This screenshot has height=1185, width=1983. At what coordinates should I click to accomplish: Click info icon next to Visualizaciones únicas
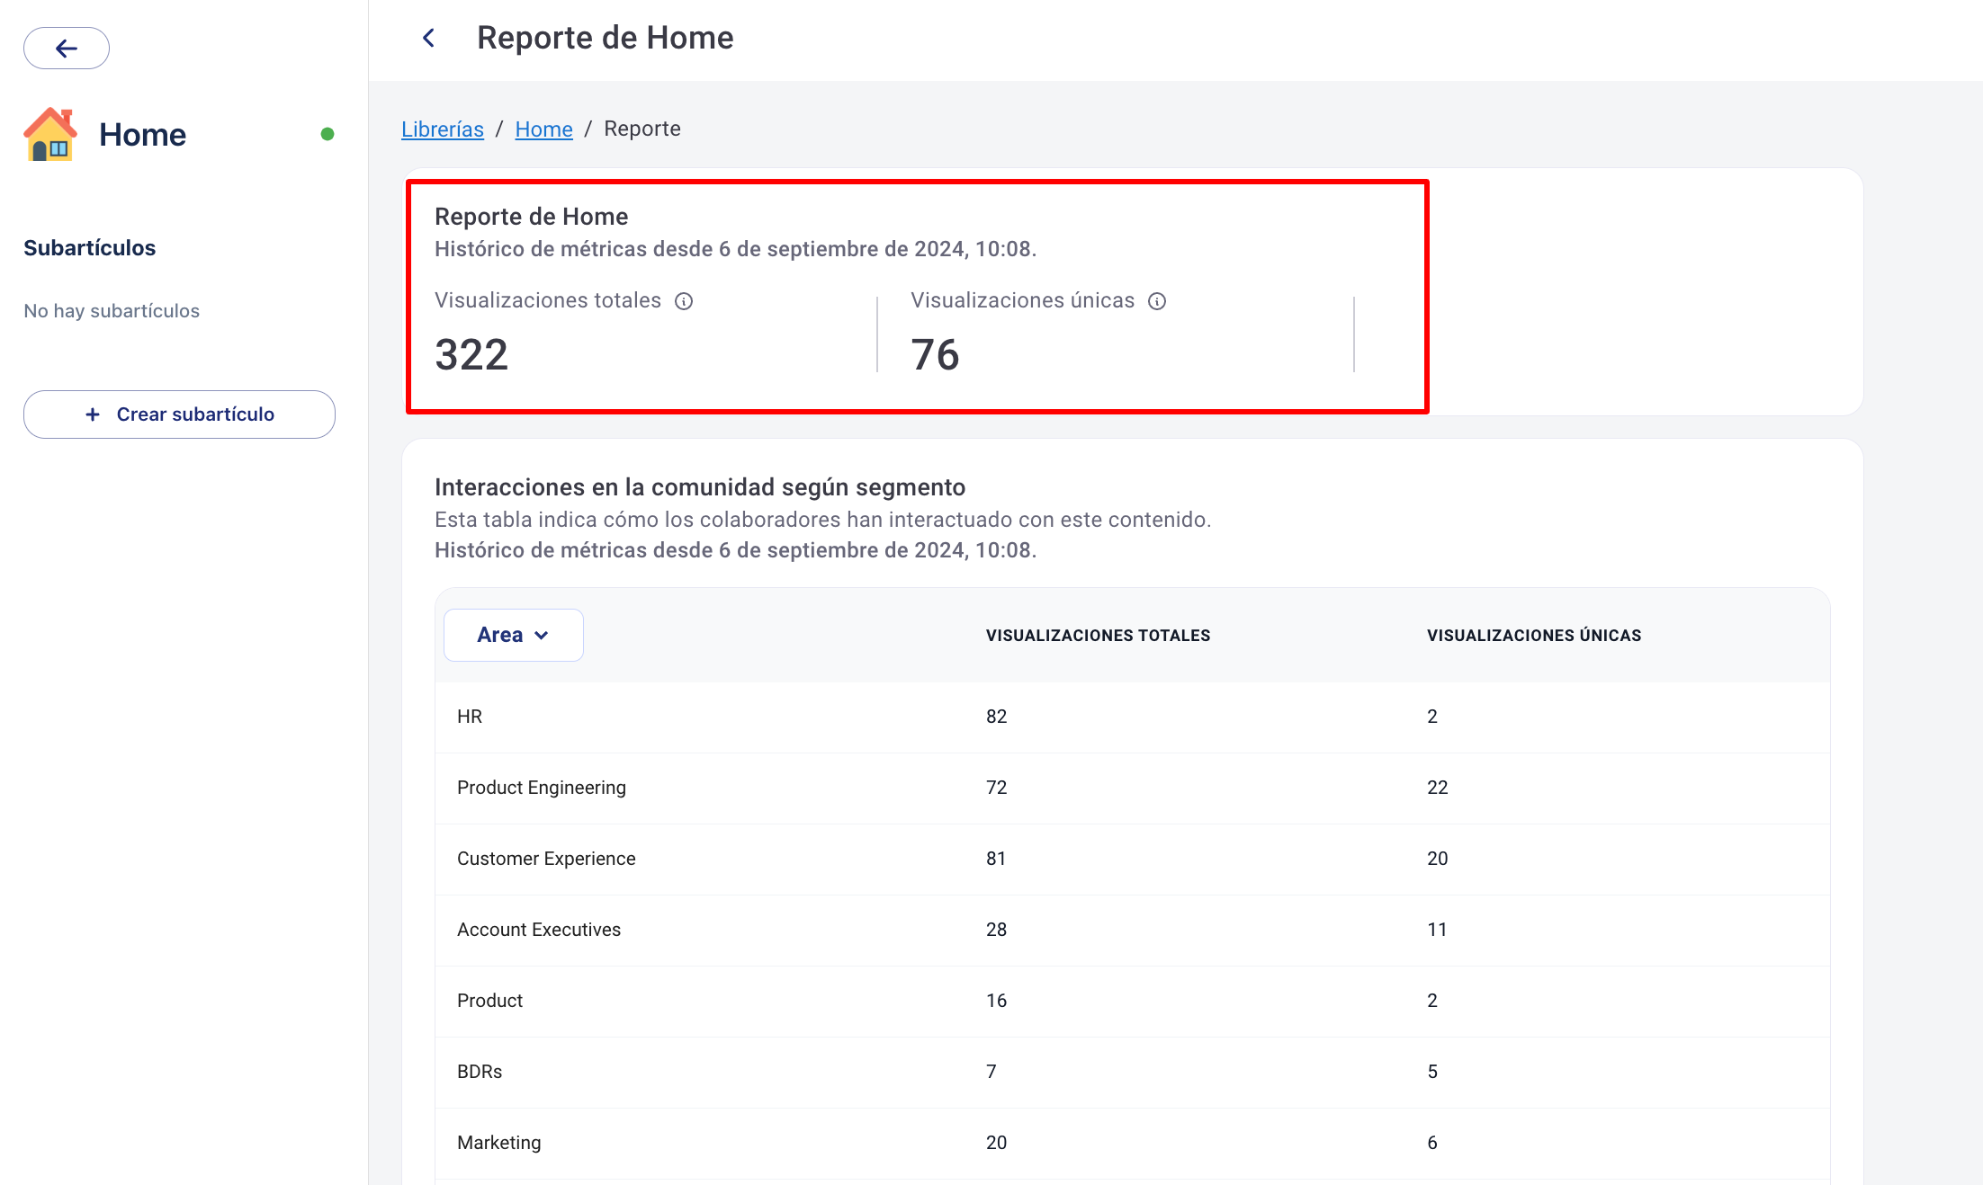tap(1157, 301)
